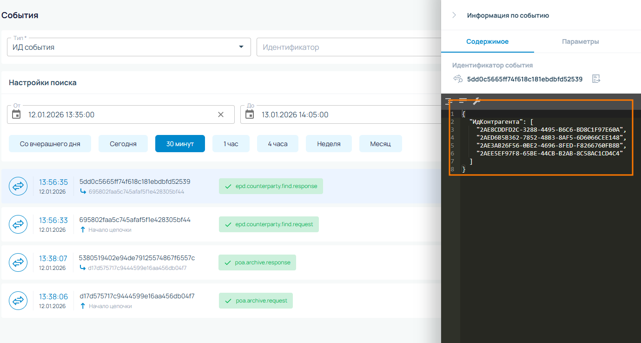This screenshot has width=641, height=343.
Task: Click the События page heading
Action: 20,15
